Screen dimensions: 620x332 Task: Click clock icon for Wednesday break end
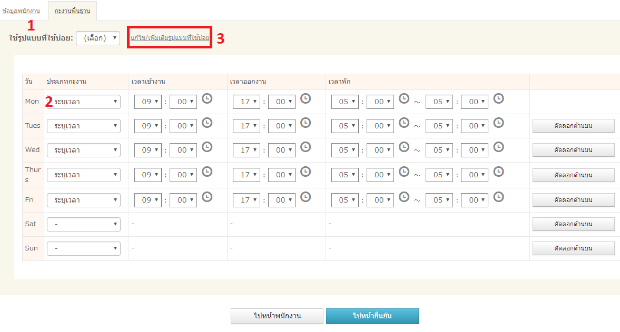tap(498, 147)
